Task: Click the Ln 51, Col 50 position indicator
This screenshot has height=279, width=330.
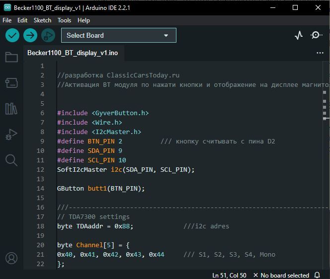Action: pyautogui.click(x=229, y=275)
